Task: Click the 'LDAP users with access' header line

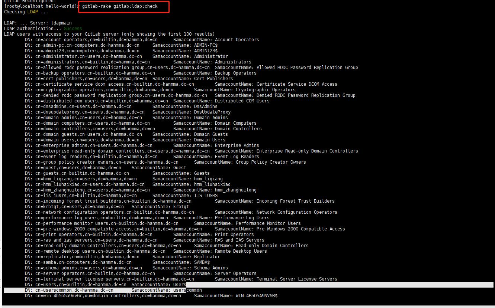Action: 109,34
